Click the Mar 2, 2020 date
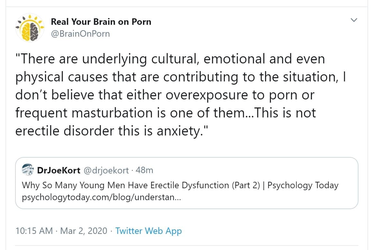The height and width of the screenshot is (250, 371). coord(84,231)
